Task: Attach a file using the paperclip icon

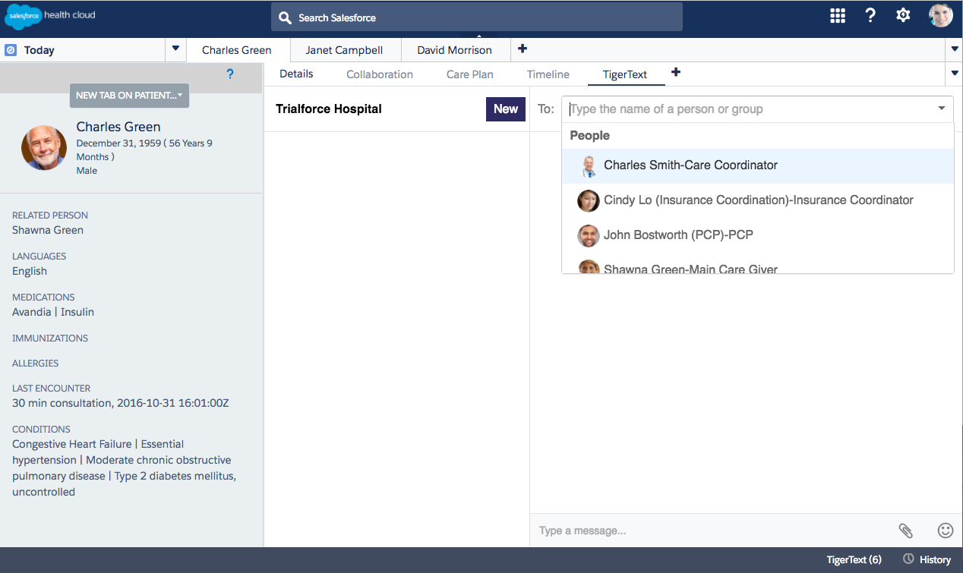Action: tap(906, 530)
